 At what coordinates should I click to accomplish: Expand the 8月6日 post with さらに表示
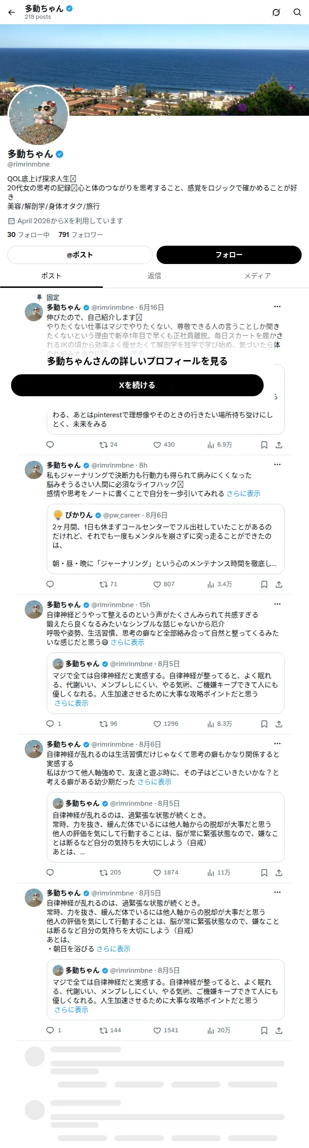pos(154,782)
